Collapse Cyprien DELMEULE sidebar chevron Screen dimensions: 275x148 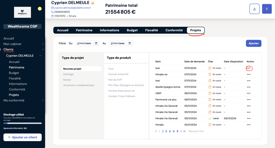(40, 56)
